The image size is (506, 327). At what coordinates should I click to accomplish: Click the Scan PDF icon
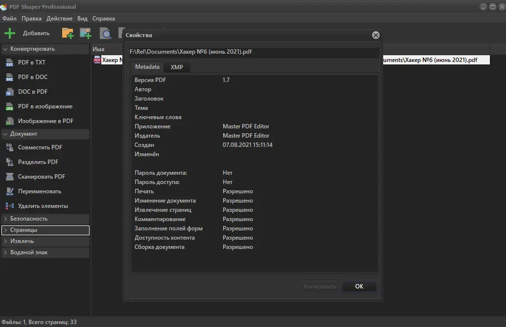coord(10,177)
